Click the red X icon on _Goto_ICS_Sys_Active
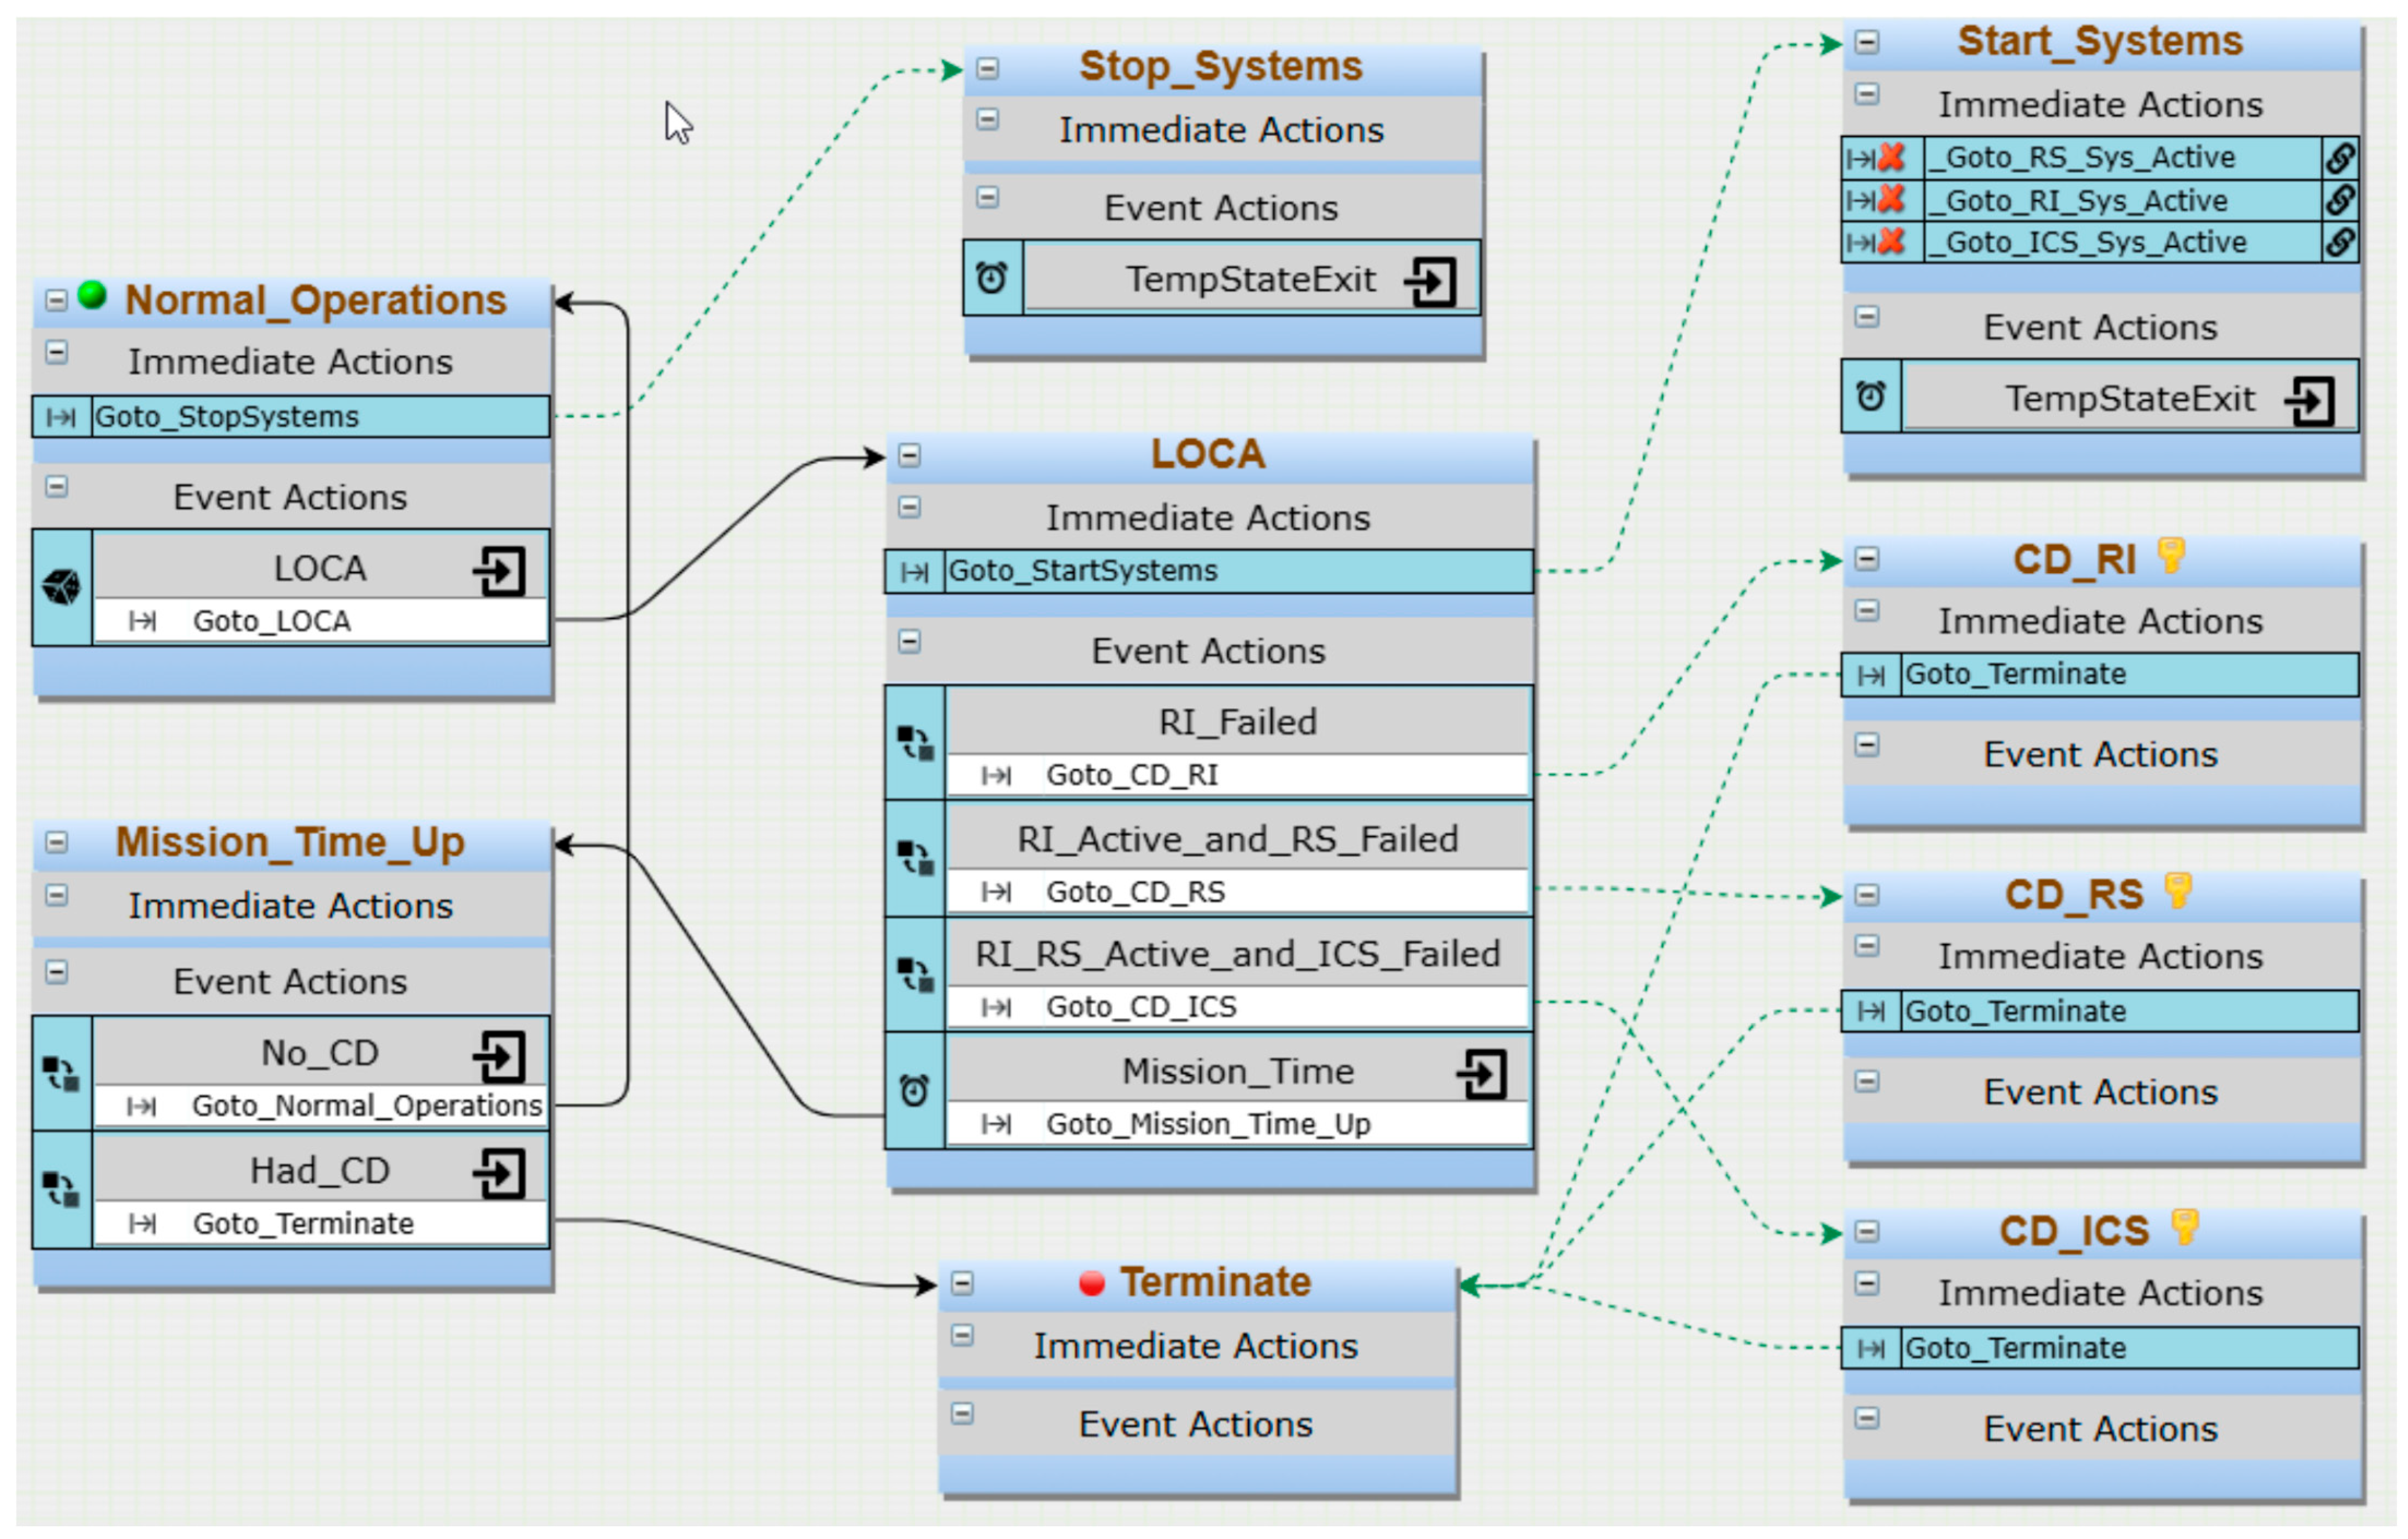Viewport: 2408px width, 1539px height. [1891, 242]
